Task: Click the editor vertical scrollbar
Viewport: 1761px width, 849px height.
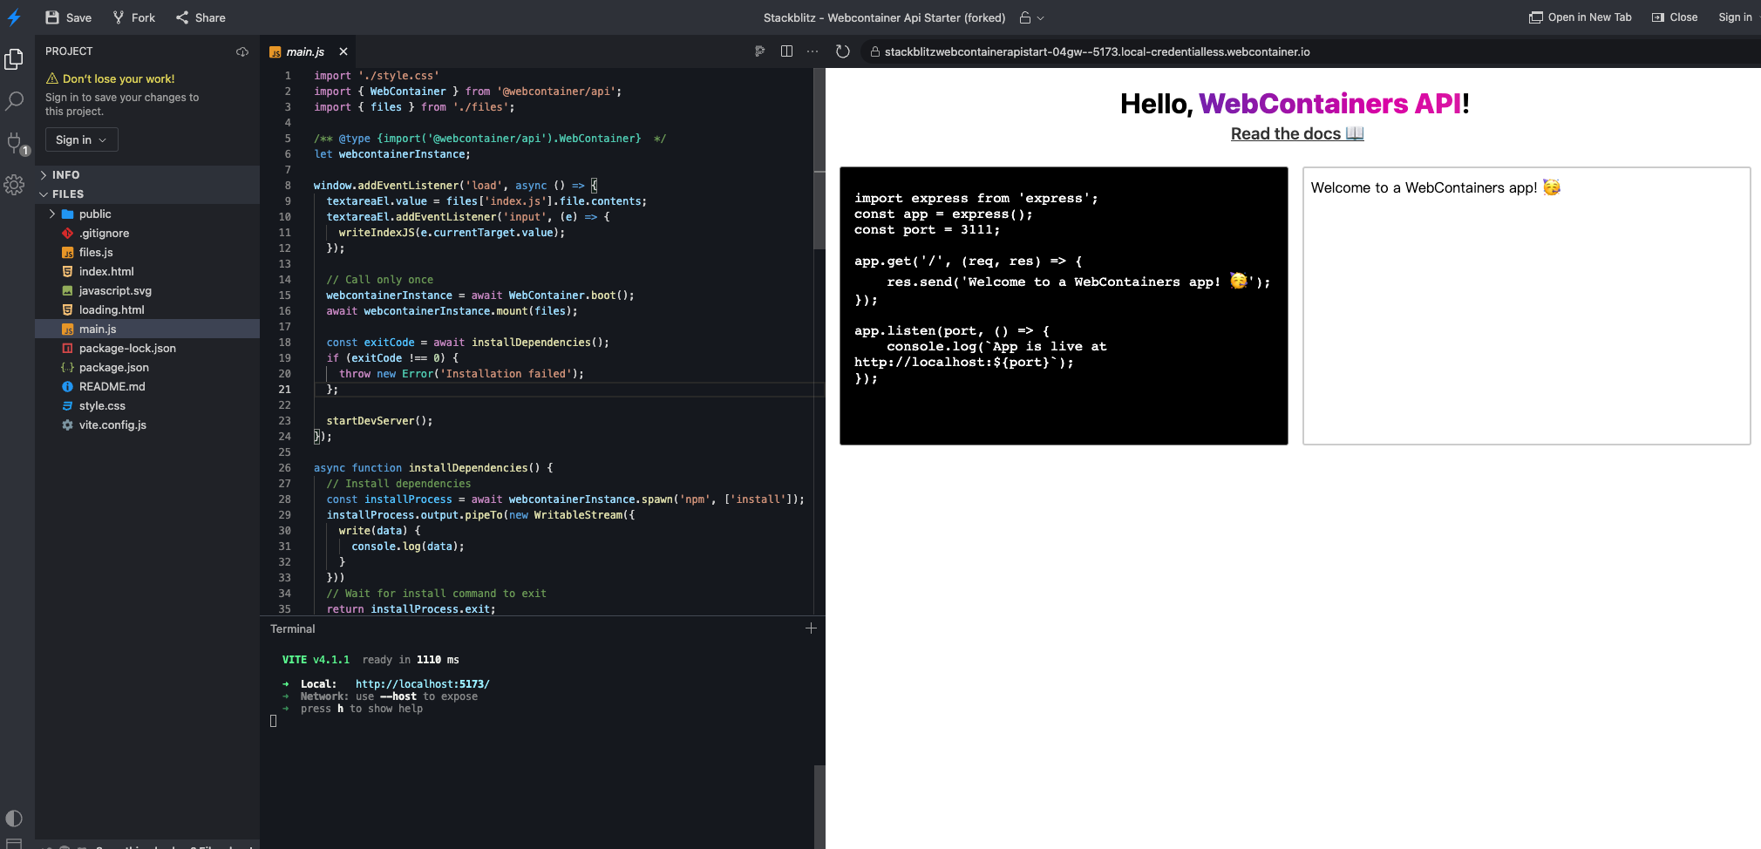Action: click(819, 160)
